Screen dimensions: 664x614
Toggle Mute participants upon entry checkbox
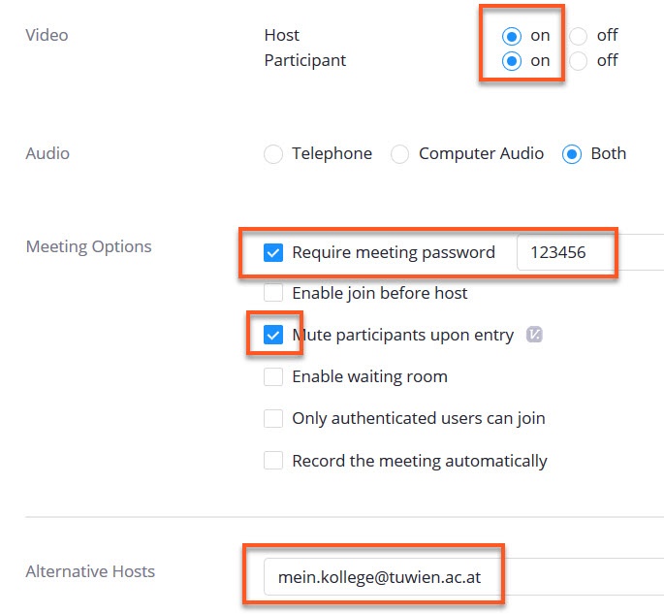(x=273, y=335)
